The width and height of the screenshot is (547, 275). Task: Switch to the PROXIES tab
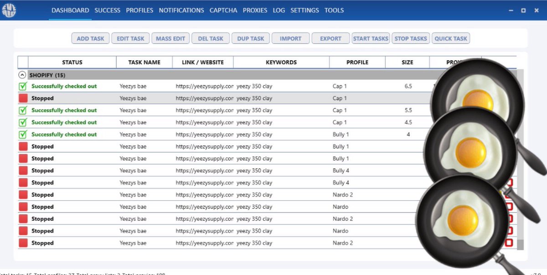pyautogui.click(x=255, y=10)
